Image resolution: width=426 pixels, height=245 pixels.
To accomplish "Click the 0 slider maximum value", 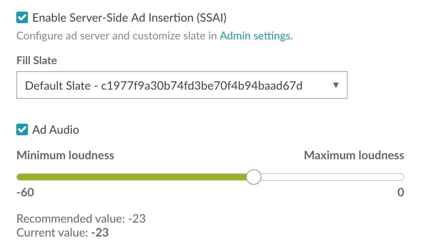I will tap(401, 192).
